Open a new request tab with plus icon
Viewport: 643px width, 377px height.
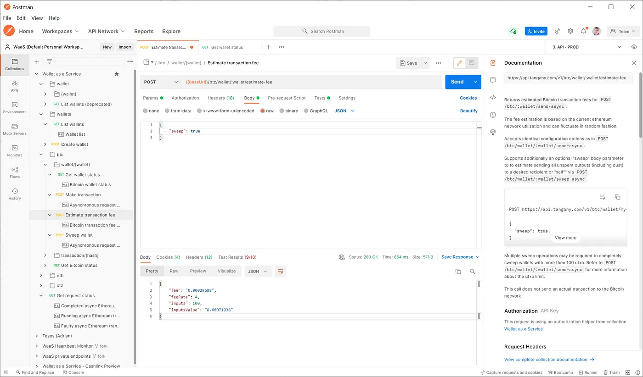pos(268,47)
